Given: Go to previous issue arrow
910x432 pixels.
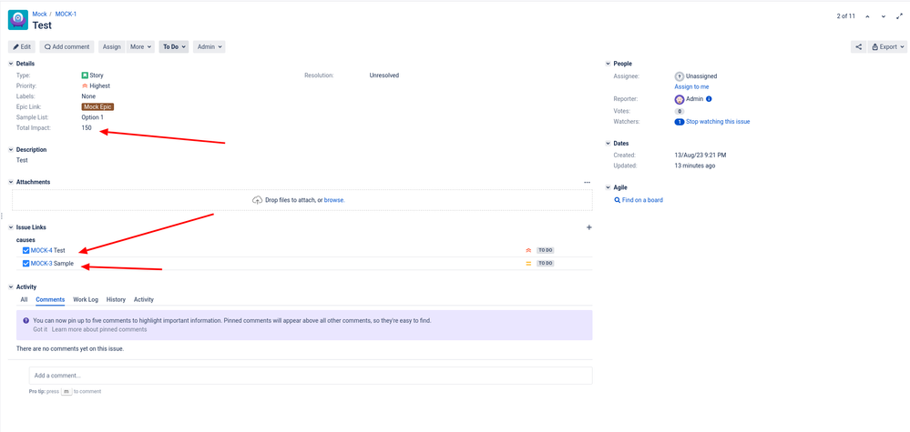Looking at the screenshot, I should 867,16.
